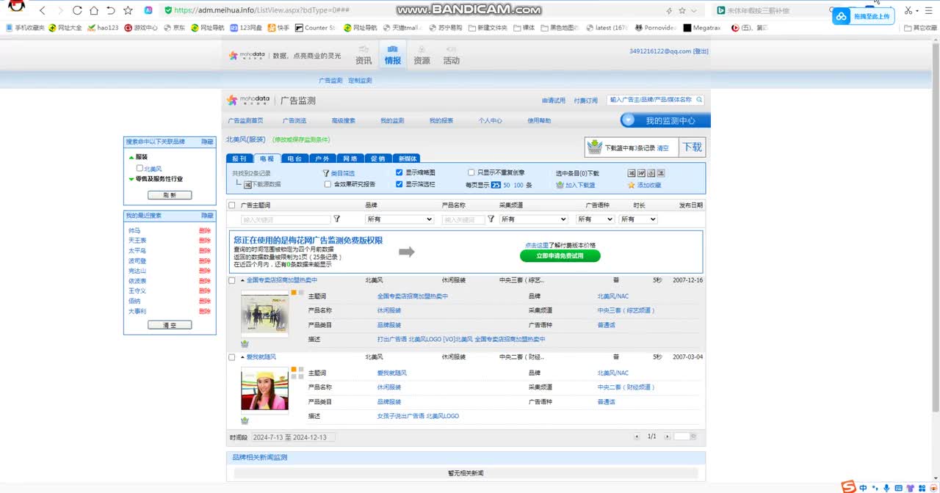Bookmark this page with the star icon
The width and height of the screenshot is (940, 493).
click(x=129, y=10)
